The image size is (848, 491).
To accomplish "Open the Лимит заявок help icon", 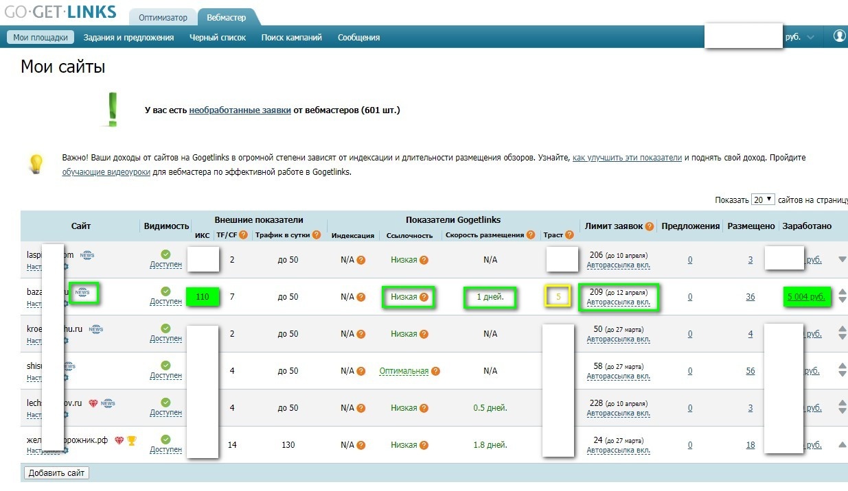I will tap(650, 226).
